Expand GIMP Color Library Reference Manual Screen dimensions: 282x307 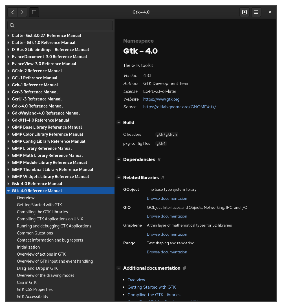[8, 134]
